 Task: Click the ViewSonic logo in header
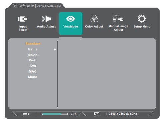point(23,6)
